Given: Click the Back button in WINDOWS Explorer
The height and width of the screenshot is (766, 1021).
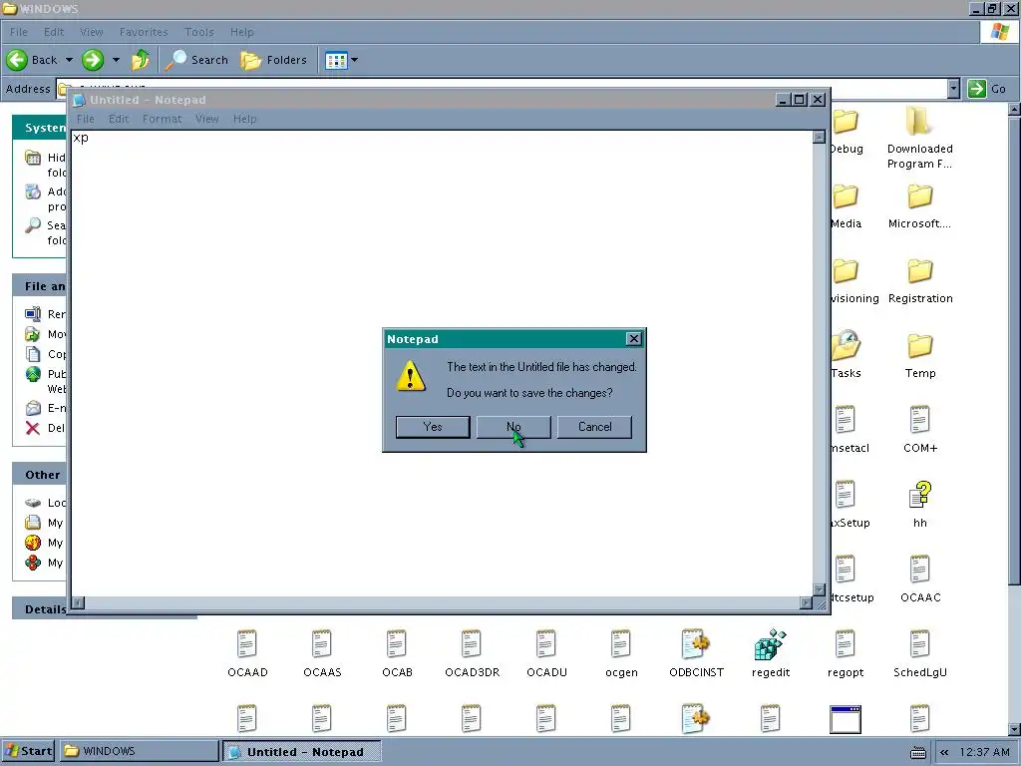Looking at the screenshot, I should click(x=32, y=60).
